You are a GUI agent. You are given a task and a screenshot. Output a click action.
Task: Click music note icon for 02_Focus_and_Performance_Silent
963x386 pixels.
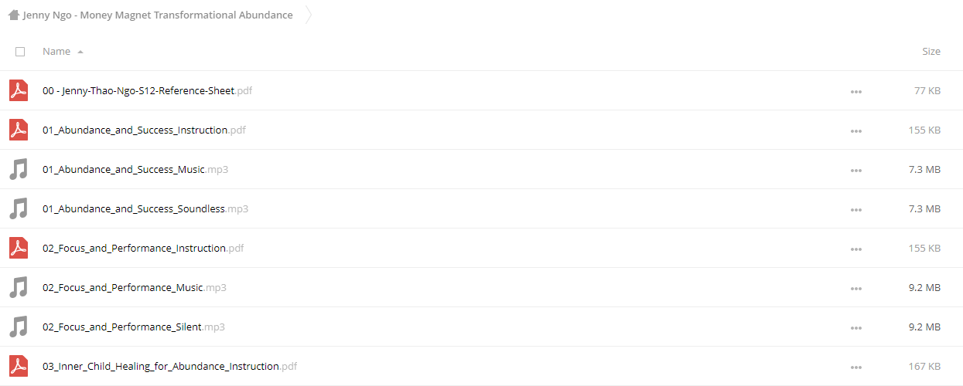click(19, 327)
